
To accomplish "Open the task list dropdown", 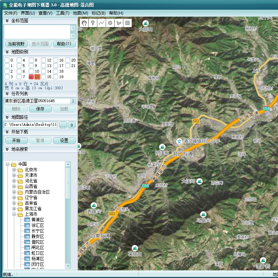I will tap(73, 101).
